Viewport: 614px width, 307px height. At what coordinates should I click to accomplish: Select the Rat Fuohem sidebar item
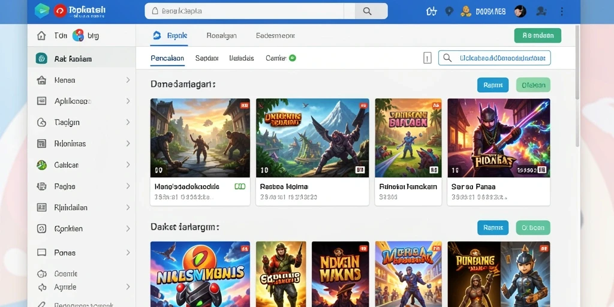tap(82, 59)
